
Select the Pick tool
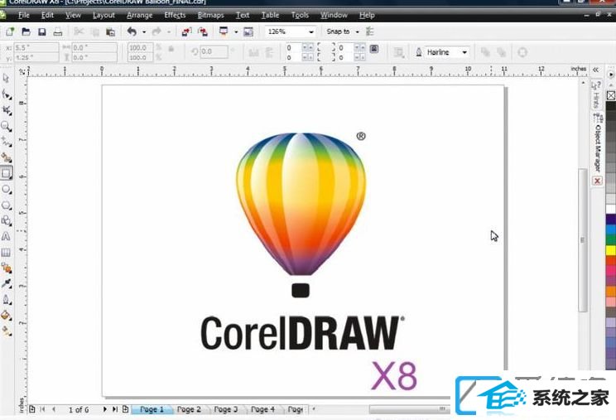(x=6, y=78)
